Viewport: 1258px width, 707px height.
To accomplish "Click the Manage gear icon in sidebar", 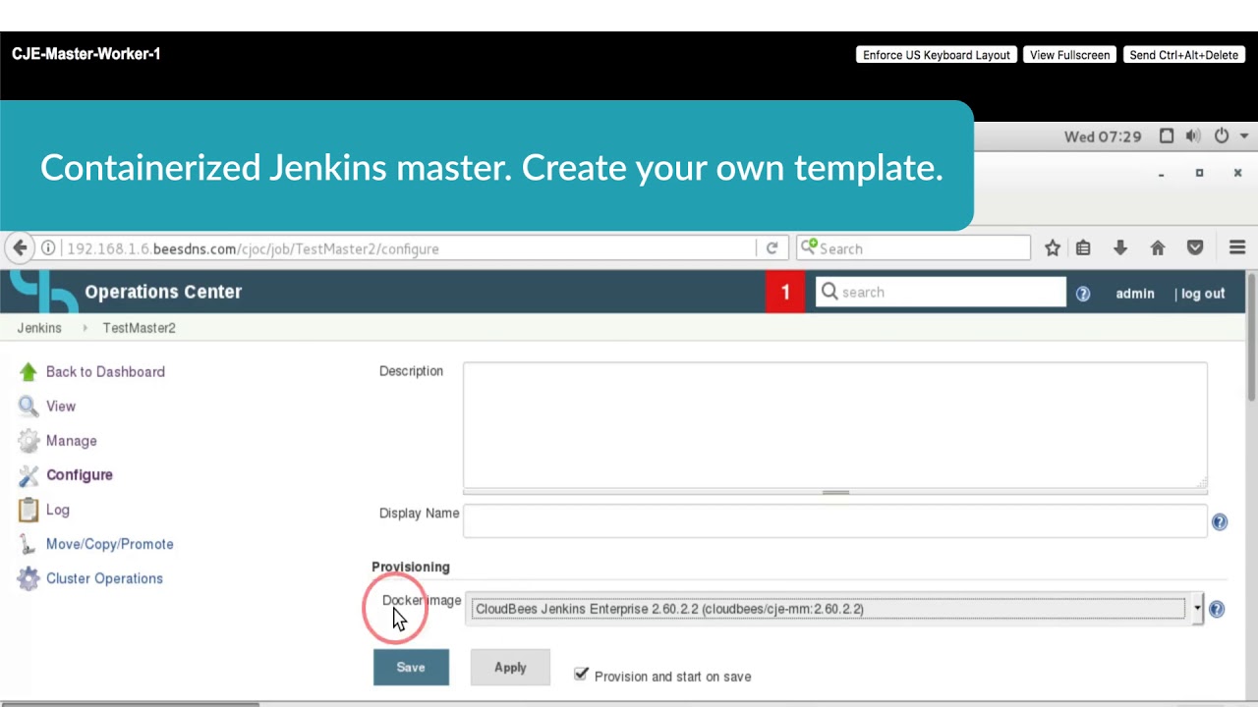I will (x=29, y=441).
